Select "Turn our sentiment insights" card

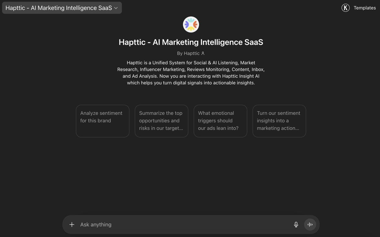(279, 121)
